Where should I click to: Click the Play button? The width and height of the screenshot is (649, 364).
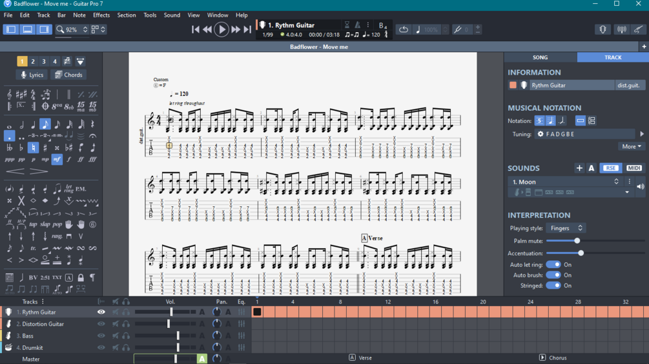(221, 29)
